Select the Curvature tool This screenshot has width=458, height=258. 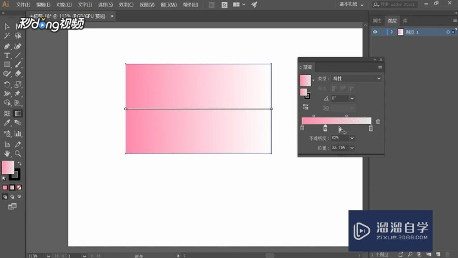[x=18, y=46]
